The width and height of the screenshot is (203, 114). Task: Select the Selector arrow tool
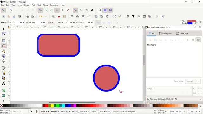tap(3, 29)
